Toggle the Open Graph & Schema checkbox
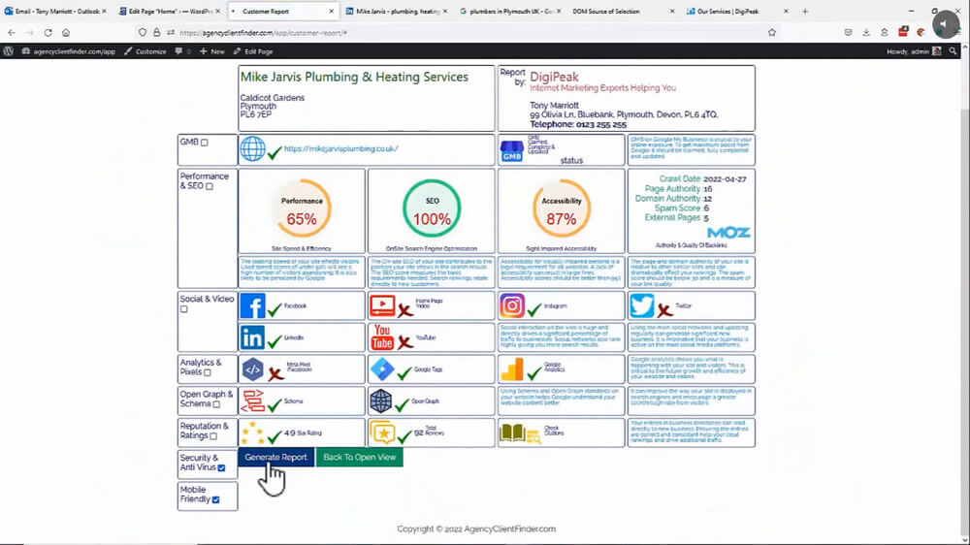The height and width of the screenshot is (545, 970). coord(216,404)
